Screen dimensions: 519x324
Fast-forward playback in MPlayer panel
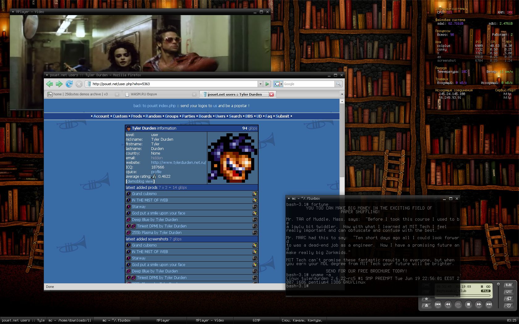pyautogui.click(x=479, y=305)
